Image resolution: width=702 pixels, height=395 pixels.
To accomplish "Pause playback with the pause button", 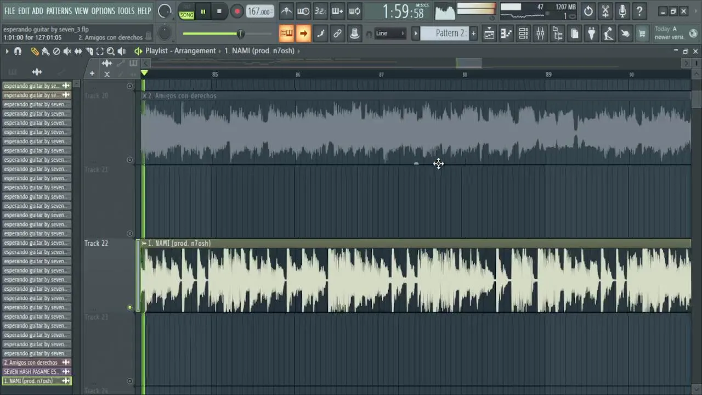I will pos(203,11).
